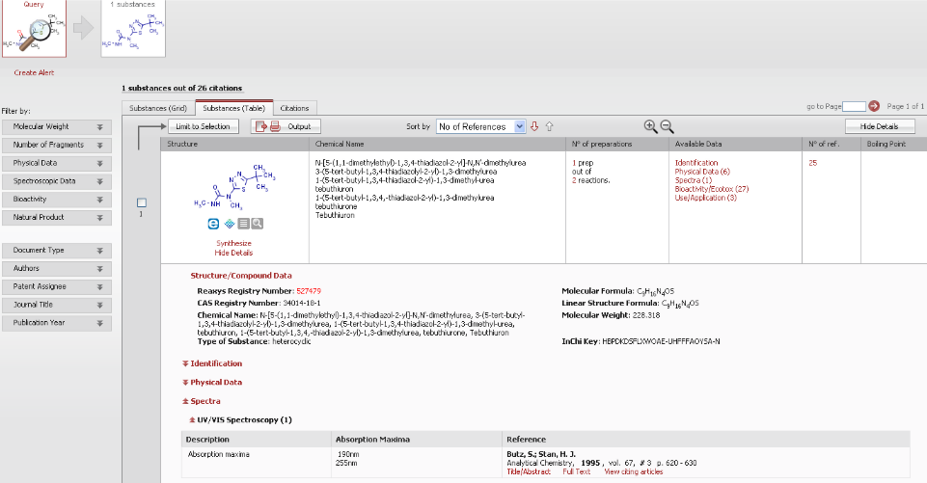Click the Structure column header
This screenshot has height=483, width=927.
pos(234,145)
